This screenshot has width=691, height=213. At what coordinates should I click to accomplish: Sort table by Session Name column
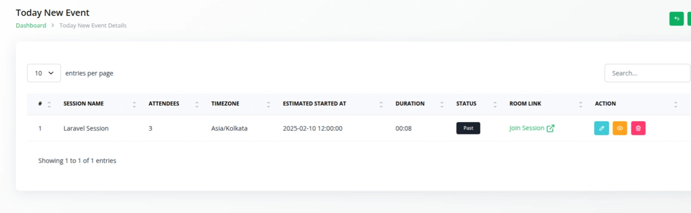134,104
